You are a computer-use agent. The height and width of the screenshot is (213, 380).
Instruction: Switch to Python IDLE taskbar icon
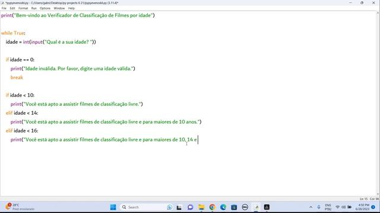[x=256, y=207]
